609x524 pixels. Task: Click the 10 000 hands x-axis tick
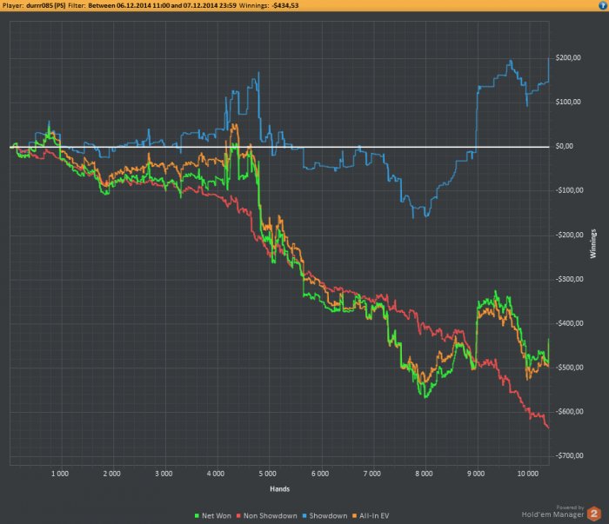[x=528, y=474]
